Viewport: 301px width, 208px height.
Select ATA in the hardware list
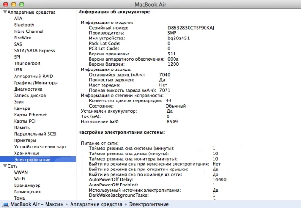pos(18,19)
